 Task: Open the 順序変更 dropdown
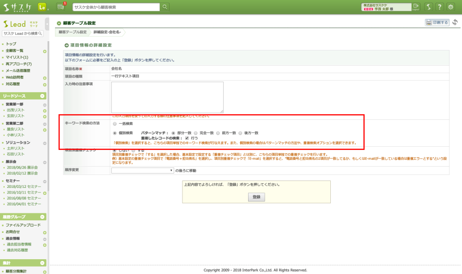click(x=142, y=170)
